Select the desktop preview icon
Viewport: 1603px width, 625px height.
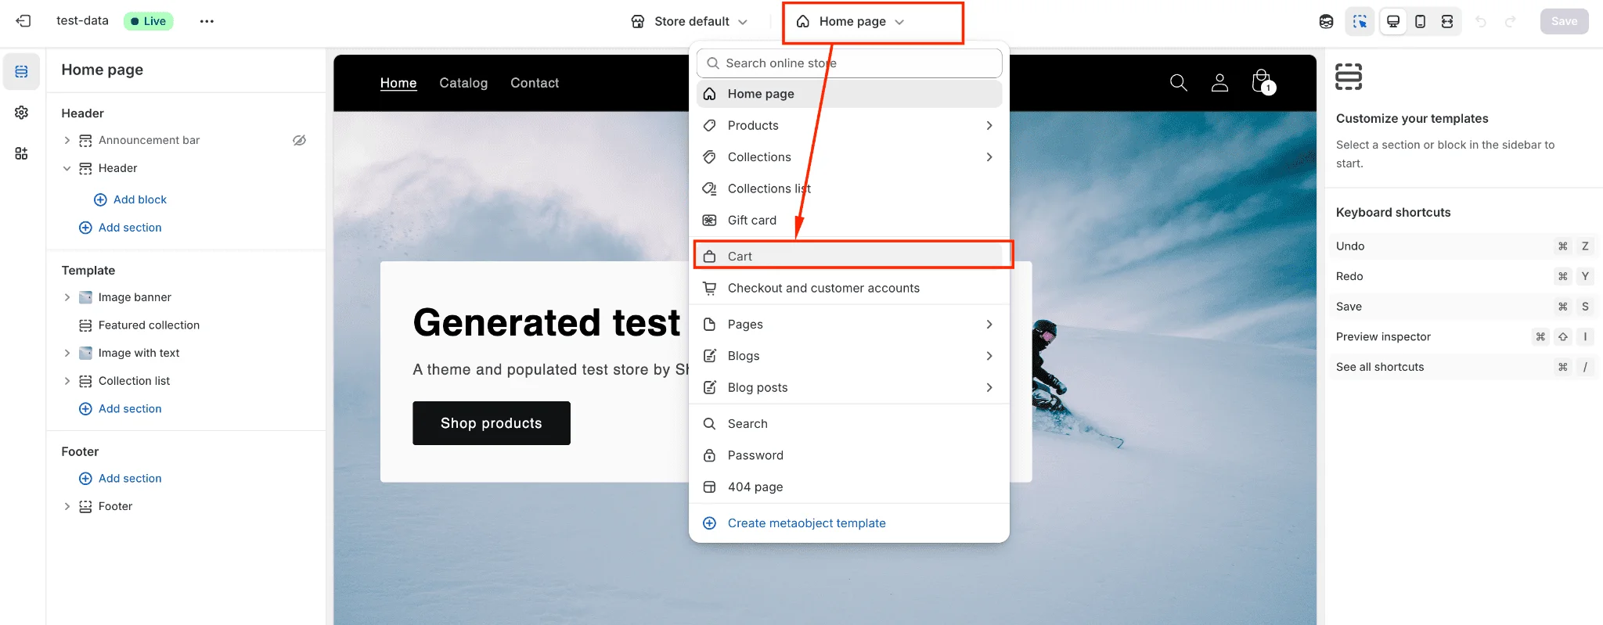(1393, 21)
